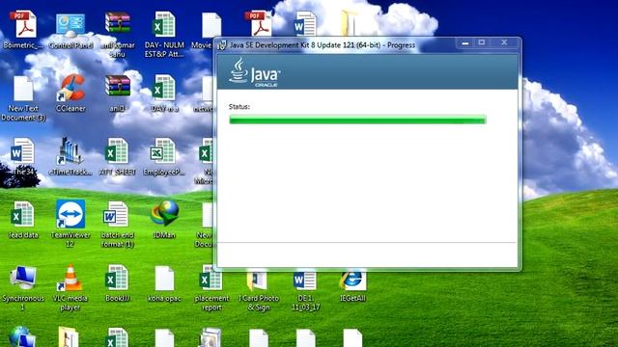This screenshot has height=347, width=618.
Task: Select the Word document icon behind installer title
Action: (305, 24)
